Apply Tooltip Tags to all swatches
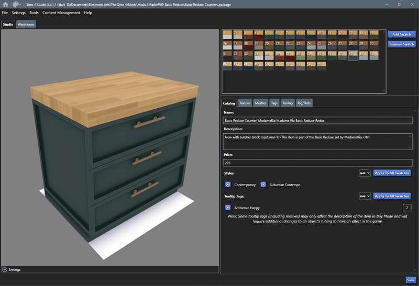 392,196
